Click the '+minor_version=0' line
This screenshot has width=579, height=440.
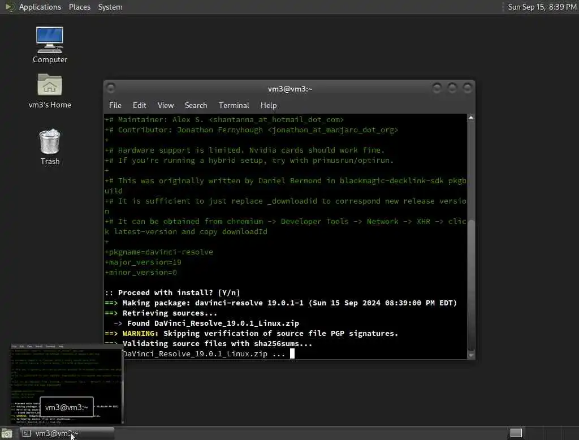pos(141,272)
